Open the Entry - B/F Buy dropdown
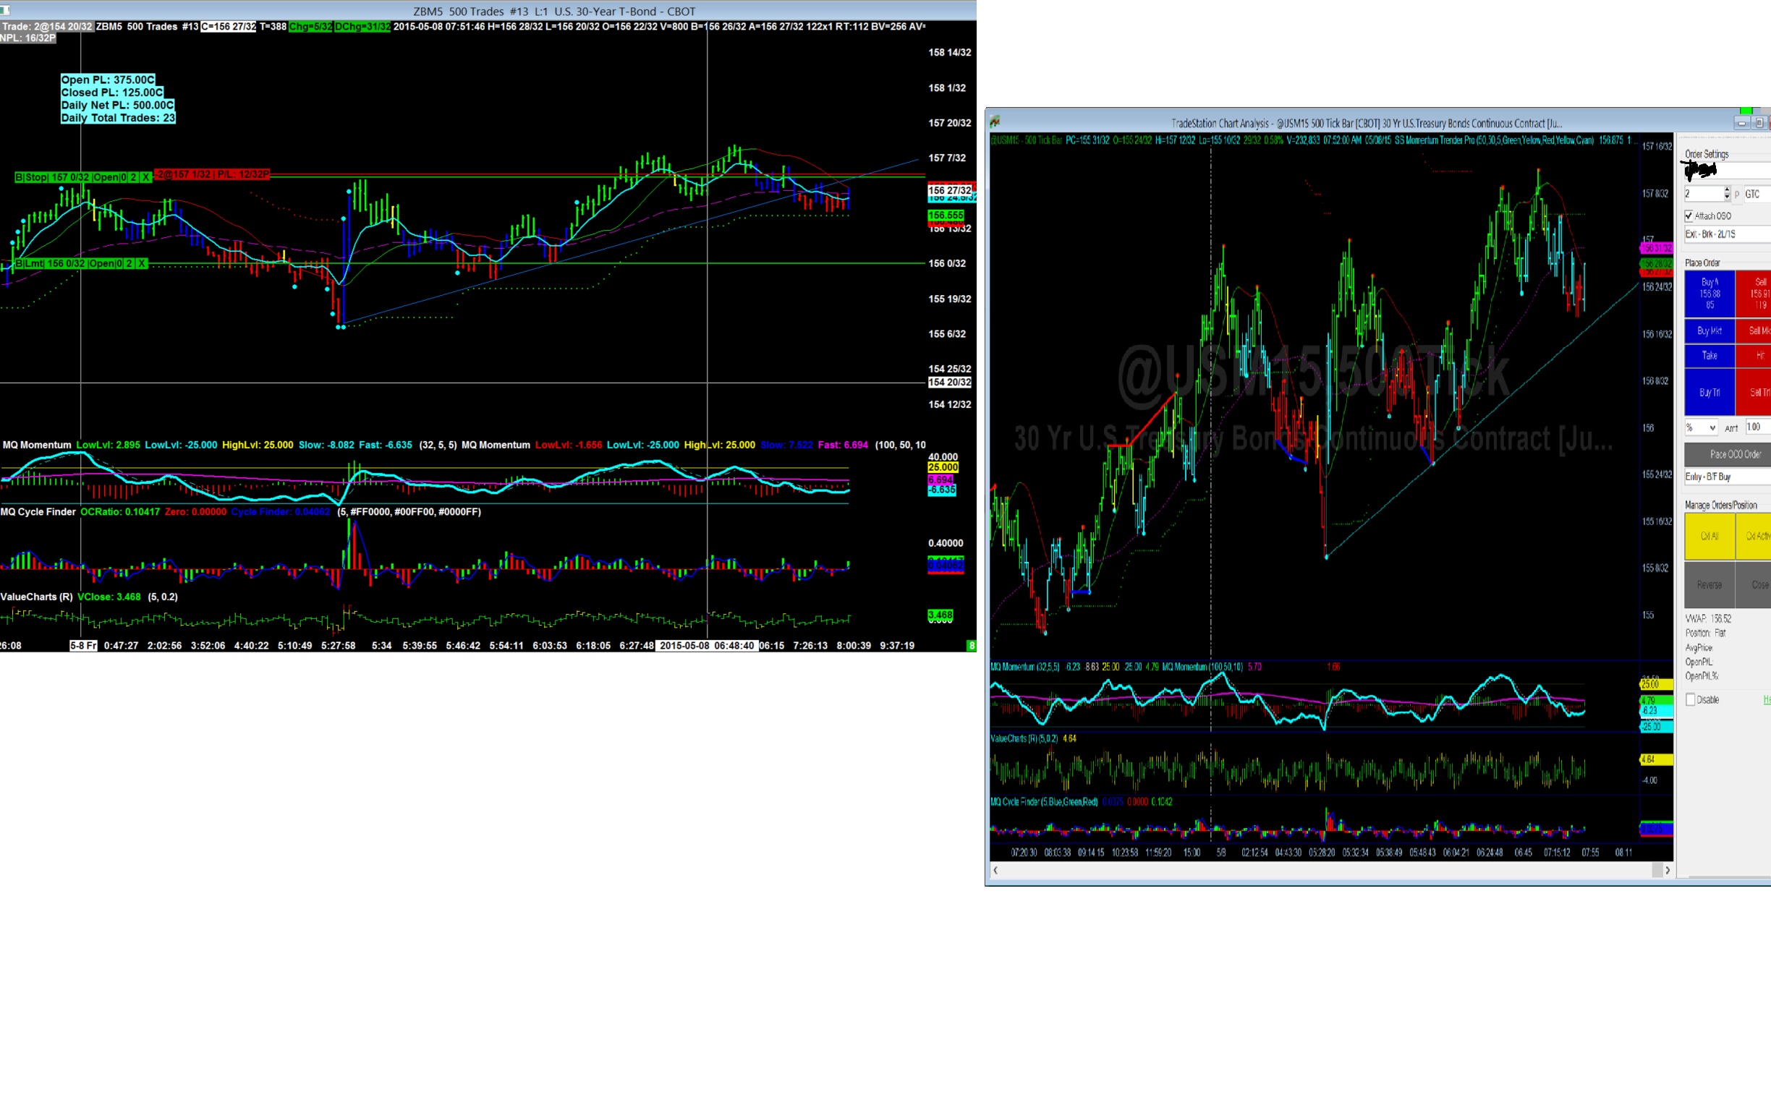1771x1113 pixels. click(x=1726, y=477)
